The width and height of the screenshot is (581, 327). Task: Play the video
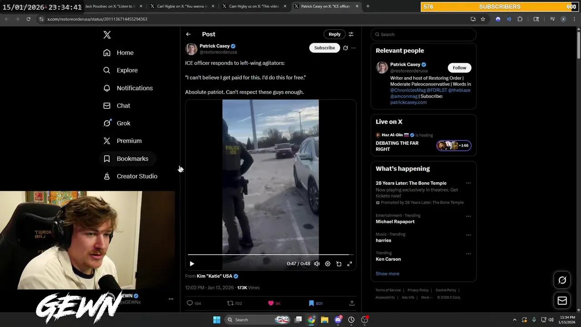tap(192, 263)
